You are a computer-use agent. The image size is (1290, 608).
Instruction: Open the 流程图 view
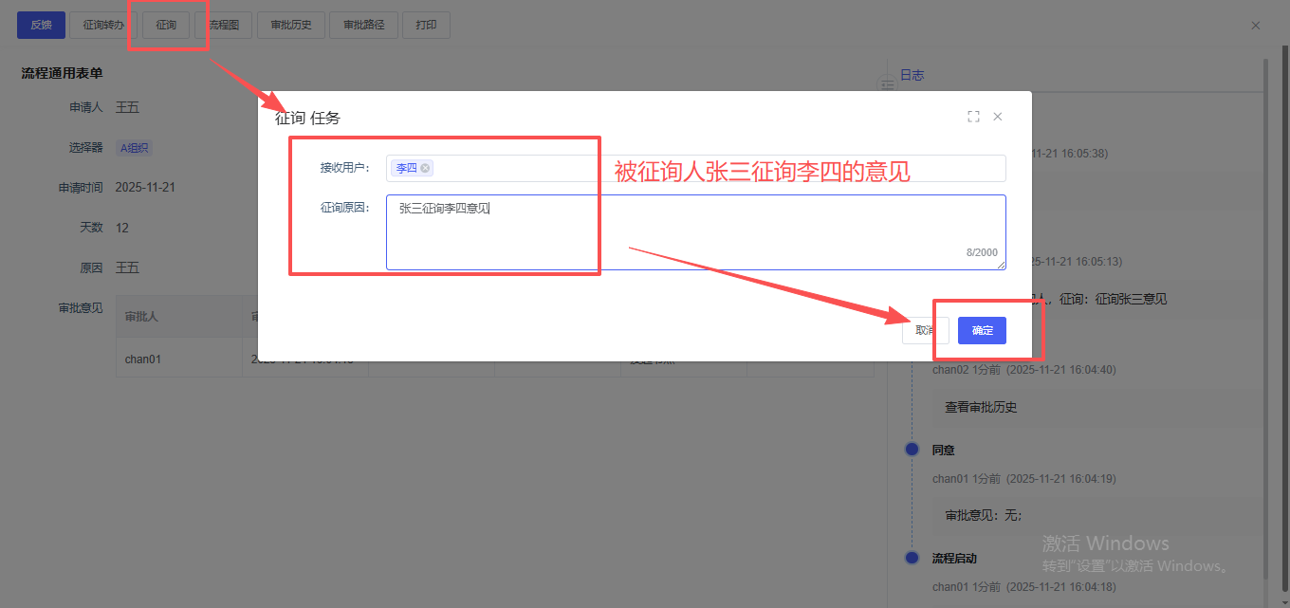[x=224, y=25]
